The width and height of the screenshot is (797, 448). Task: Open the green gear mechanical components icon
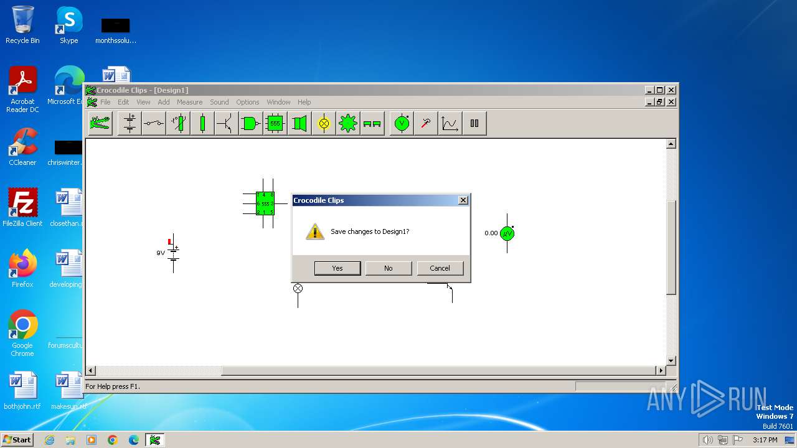(x=348, y=123)
